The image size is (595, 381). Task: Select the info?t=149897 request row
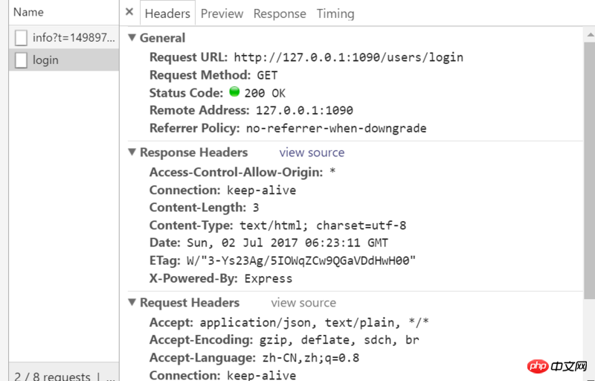point(64,37)
